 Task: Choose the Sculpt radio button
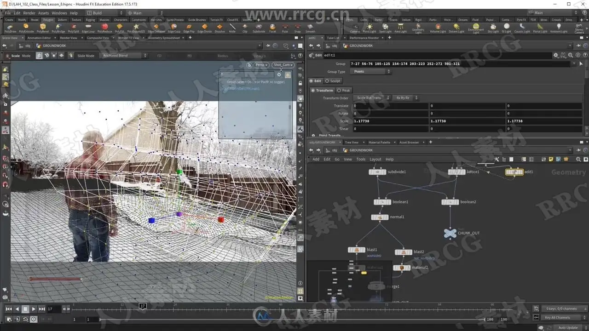333,81
